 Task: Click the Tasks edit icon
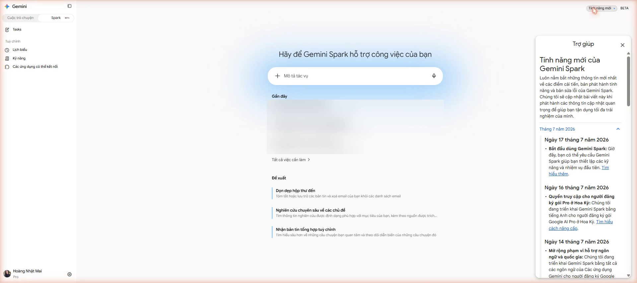tap(7, 30)
